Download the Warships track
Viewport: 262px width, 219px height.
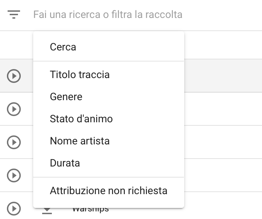47,211
